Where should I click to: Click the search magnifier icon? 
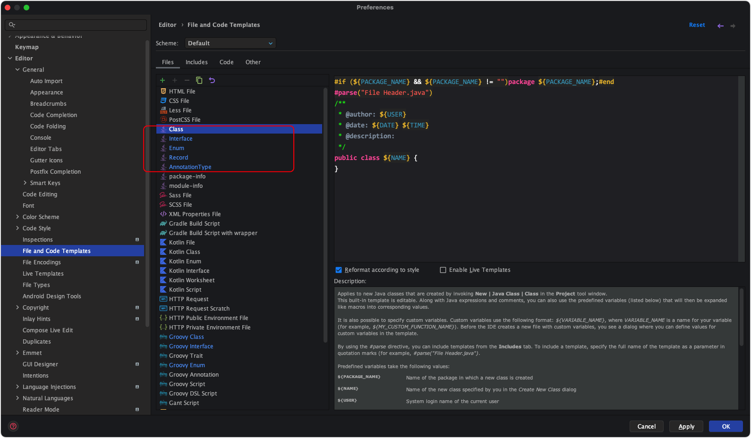(x=12, y=25)
